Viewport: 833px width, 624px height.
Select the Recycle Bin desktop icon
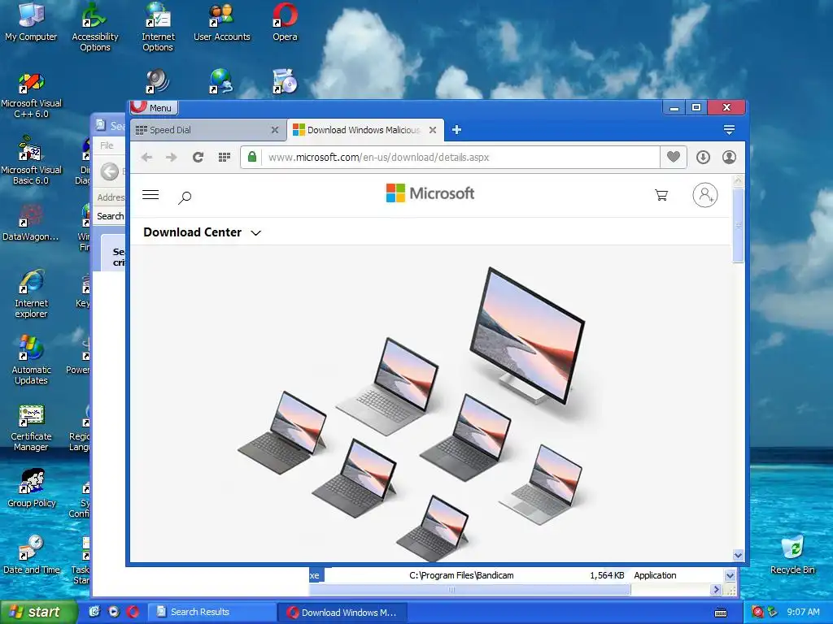tap(792, 554)
